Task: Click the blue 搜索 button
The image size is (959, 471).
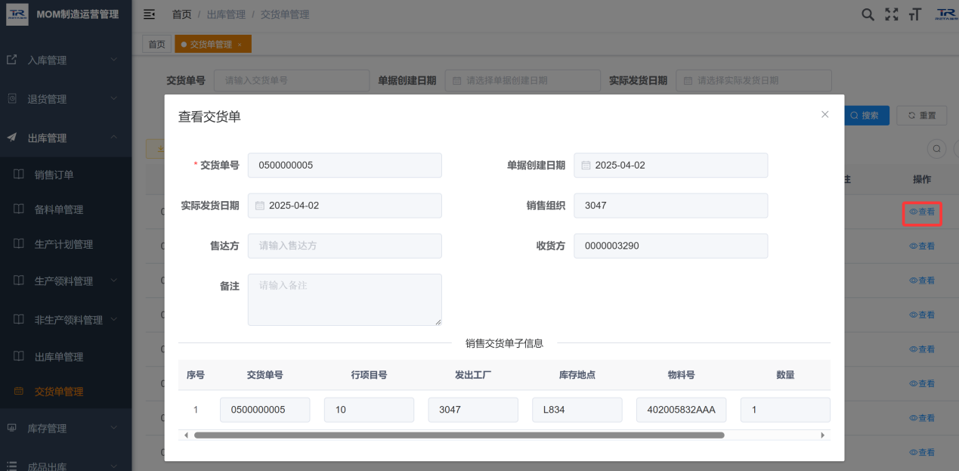Action: [x=866, y=116]
